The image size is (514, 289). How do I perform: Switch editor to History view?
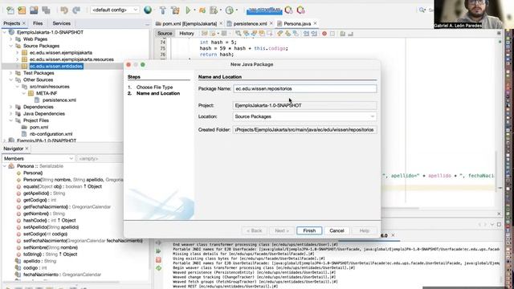(x=186, y=34)
